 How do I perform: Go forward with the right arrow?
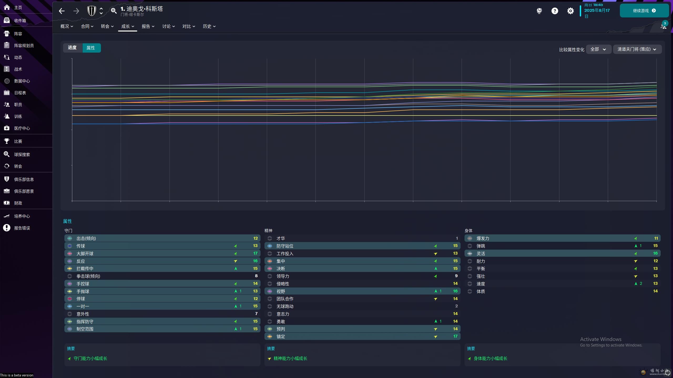pyautogui.click(x=76, y=11)
